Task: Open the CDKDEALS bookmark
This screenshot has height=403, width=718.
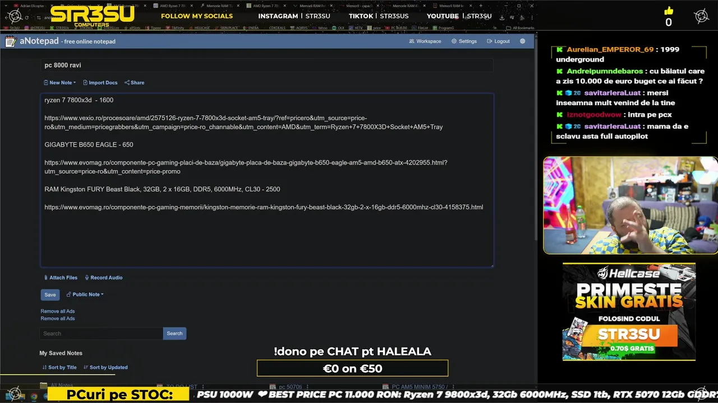Action: (x=278, y=27)
